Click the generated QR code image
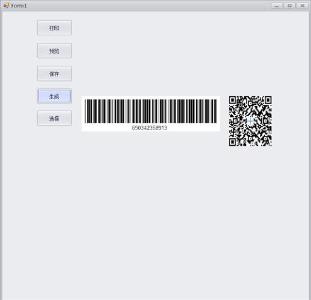The image size is (311, 300). pyautogui.click(x=250, y=121)
